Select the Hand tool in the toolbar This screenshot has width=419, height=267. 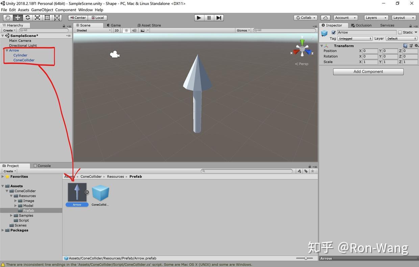7,17
